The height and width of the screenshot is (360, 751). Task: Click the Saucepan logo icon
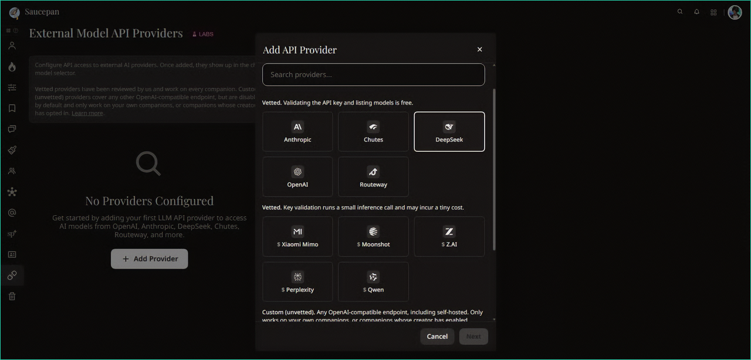click(x=14, y=12)
